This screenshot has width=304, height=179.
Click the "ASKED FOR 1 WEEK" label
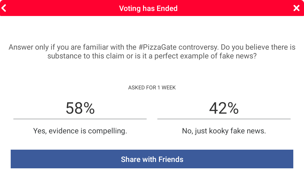(x=152, y=88)
